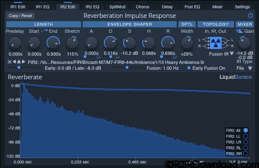The width and height of the screenshot is (259, 168).
Task: Click the Start/End link arrow icon
Action: coord(44,31)
